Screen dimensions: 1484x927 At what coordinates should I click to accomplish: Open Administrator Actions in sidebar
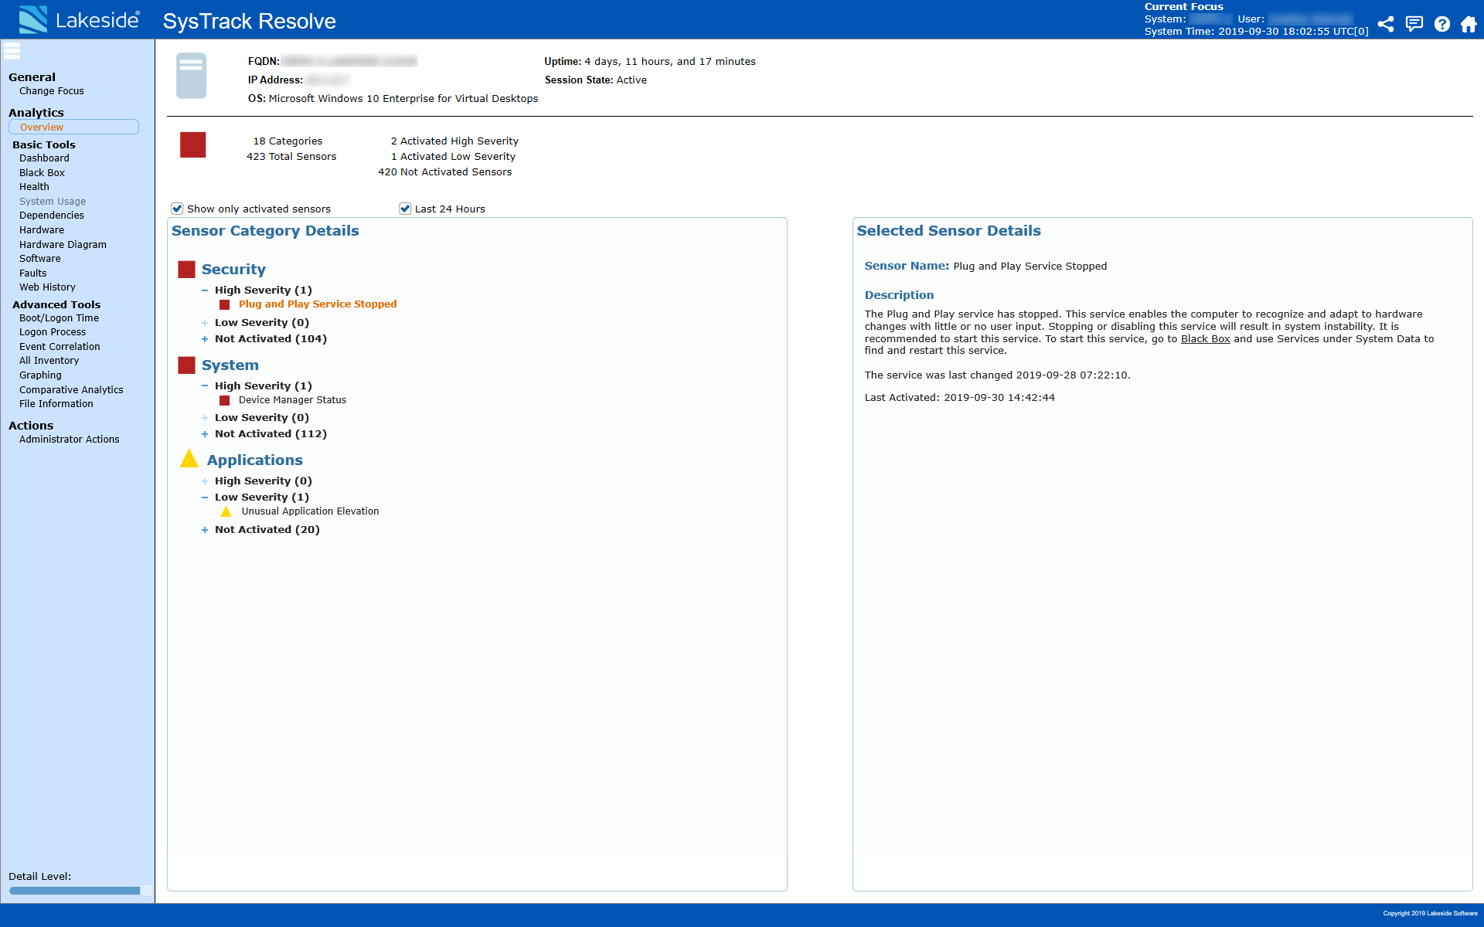69,440
